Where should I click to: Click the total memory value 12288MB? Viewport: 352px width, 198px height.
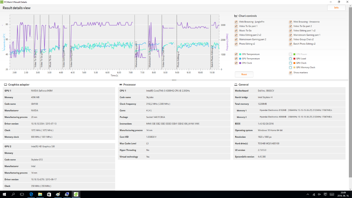point(263,104)
